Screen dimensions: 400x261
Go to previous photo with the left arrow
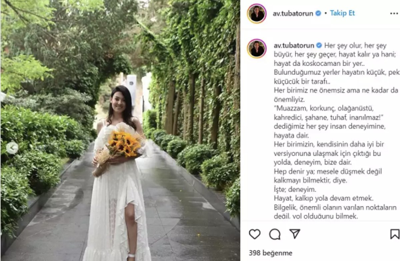pos(12,148)
